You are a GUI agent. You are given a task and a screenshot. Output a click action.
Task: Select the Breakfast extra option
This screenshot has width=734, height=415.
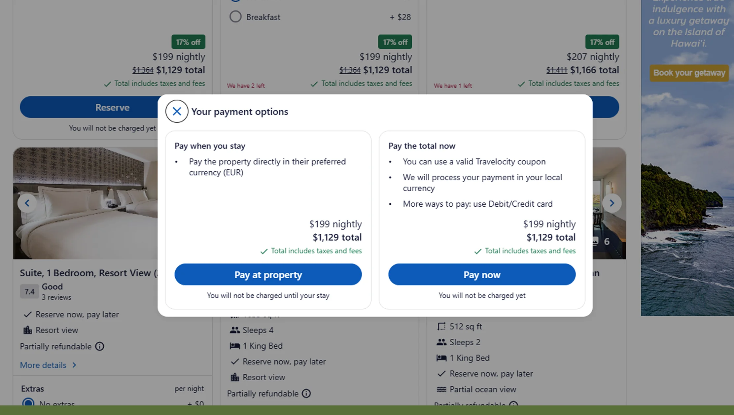235,17
